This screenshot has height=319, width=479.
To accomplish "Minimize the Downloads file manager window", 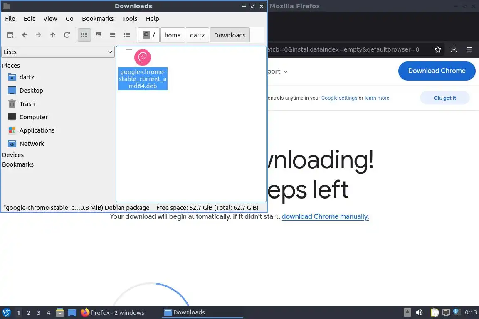I will coord(244,6).
